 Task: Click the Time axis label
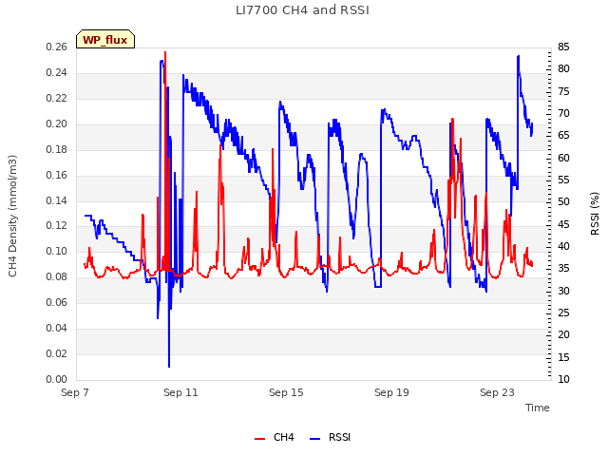click(x=538, y=408)
